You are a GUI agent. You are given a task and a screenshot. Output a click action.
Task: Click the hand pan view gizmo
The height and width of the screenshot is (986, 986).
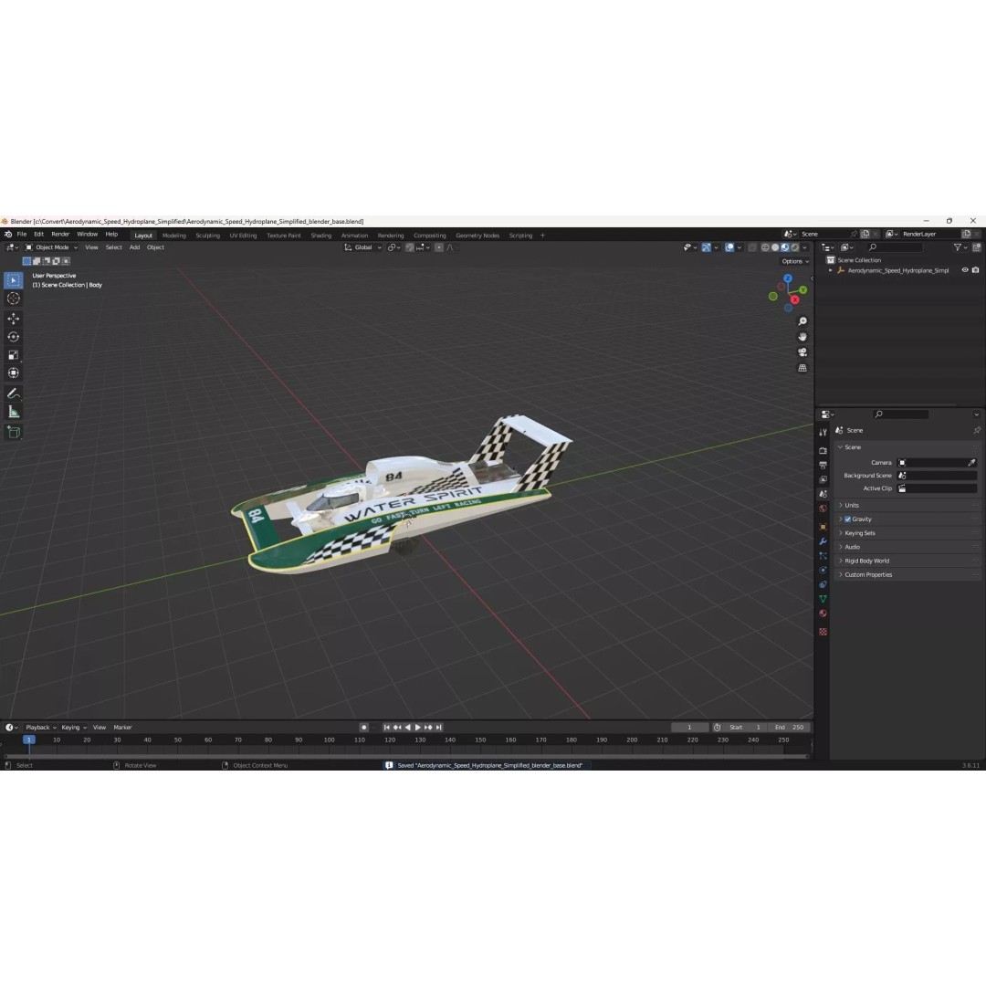click(802, 337)
